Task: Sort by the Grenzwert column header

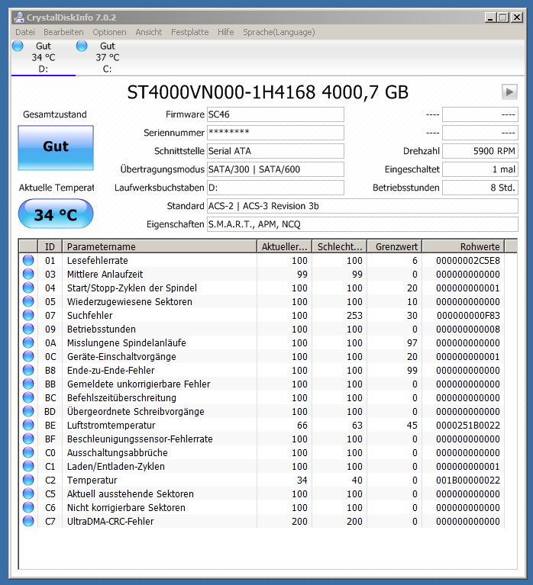Action: pyautogui.click(x=395, y=246)
